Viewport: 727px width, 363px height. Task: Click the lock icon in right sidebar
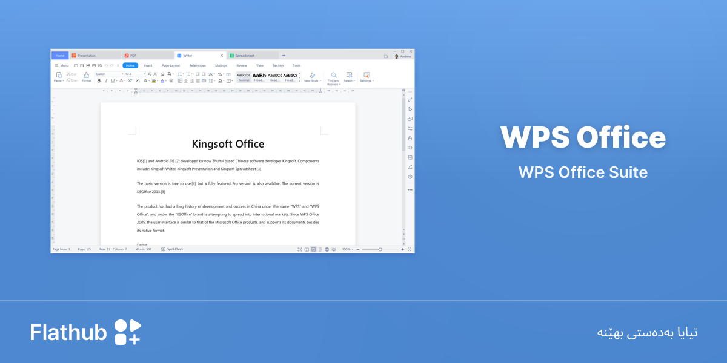coord(410,138)
